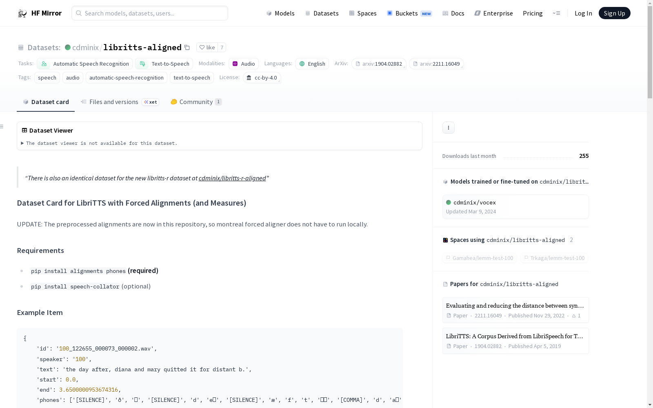Switch to the Files and versions tab
The image size is (653, 408).
click(x=120, y=102)
